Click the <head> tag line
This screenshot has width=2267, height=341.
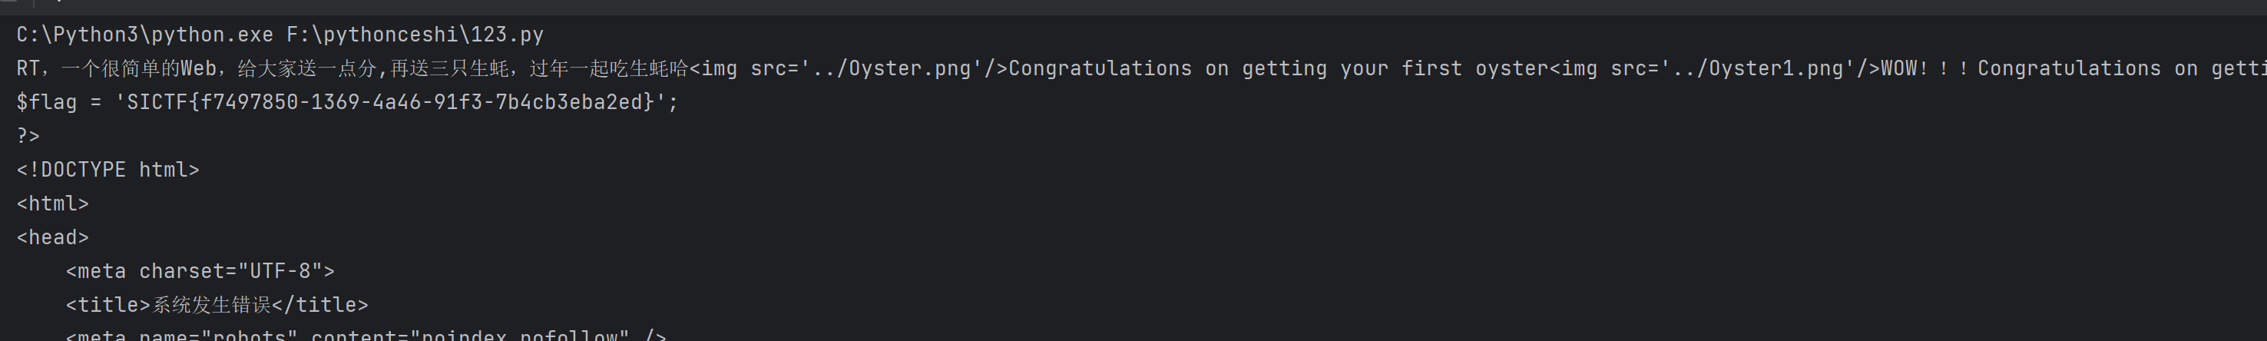pyautogui.click(x=53, y=237)
